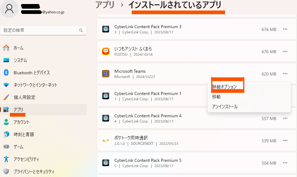Select アプリ in the sidebar
This screenshot has height=177, width=297.
[x=43, y=110]
